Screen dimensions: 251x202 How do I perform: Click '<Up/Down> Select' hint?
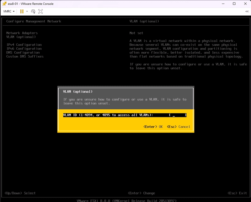[20, 193]
